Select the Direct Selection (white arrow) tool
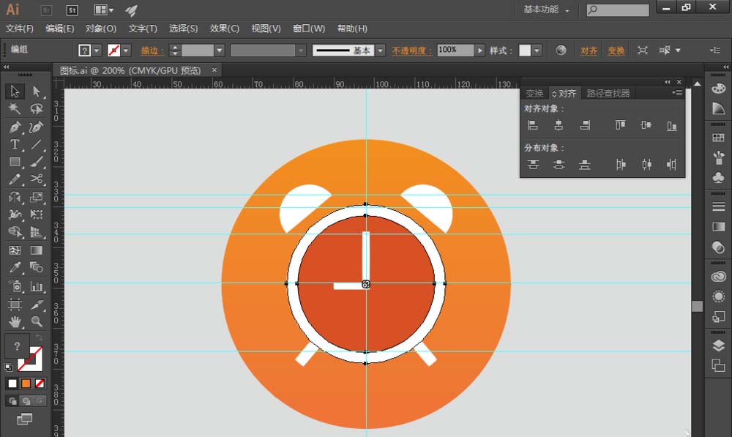 pos(37,91)
